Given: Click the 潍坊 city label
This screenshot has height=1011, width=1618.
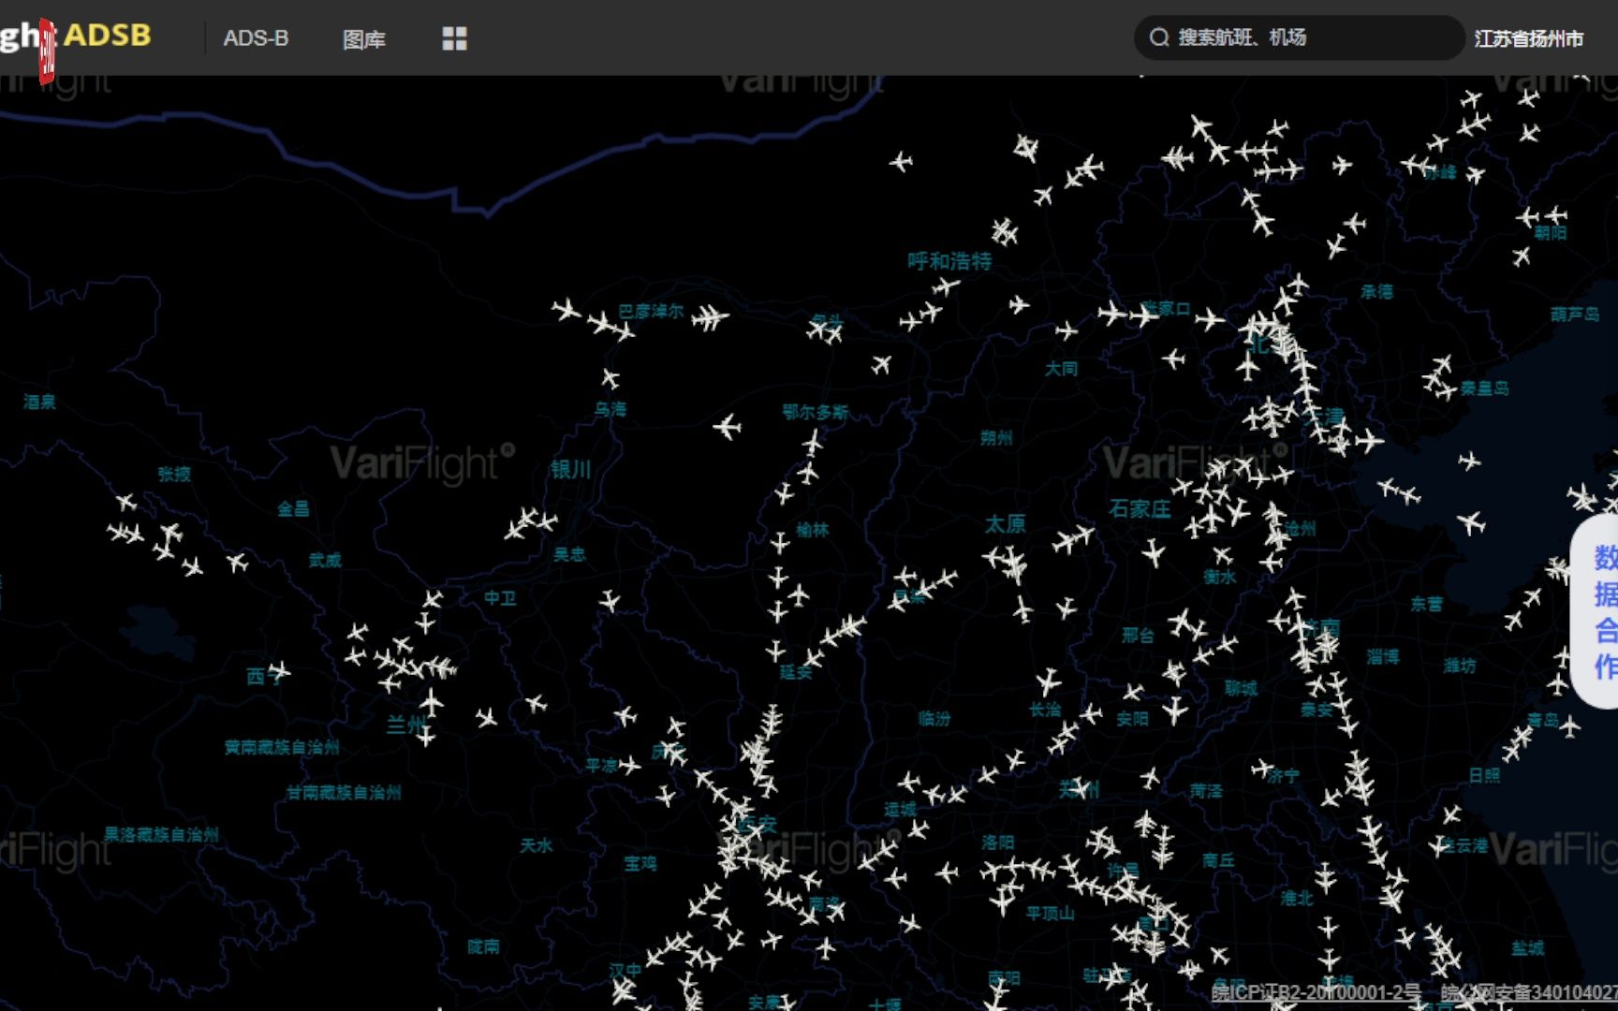Looking at the screenshot, I should 1460,666.
